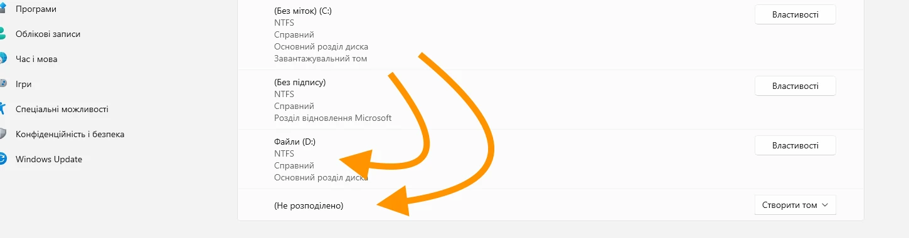Select the (Не розподілено) disk row
The height and width of the screenshot is (238, 909).
point(550,205)
